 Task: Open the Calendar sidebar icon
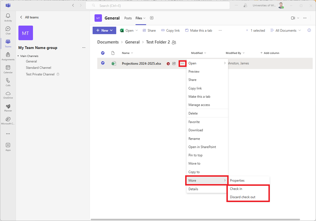coord(8,69)
